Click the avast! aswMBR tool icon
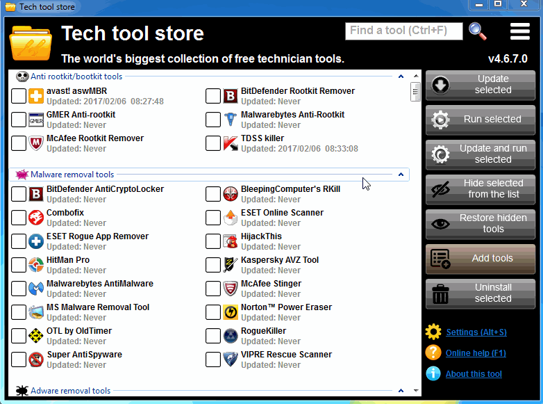This screenshot has width=543, height=404. pos(36,96)
